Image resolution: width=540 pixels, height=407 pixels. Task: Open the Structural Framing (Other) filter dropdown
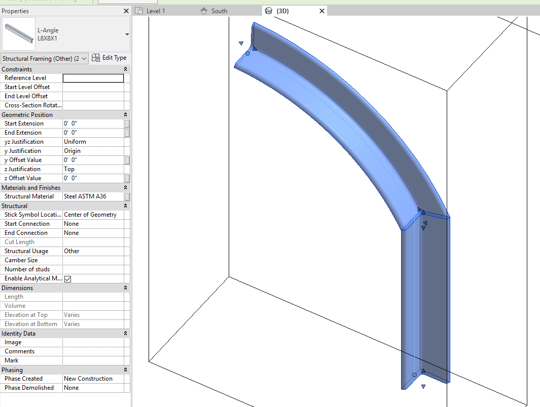click(83, 58)
